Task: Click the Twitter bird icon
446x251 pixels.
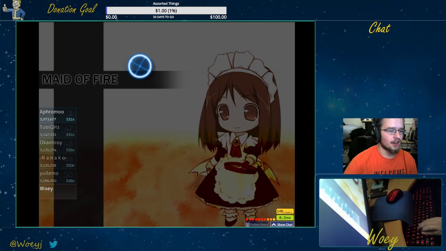Action: click(x=53, y=244)
